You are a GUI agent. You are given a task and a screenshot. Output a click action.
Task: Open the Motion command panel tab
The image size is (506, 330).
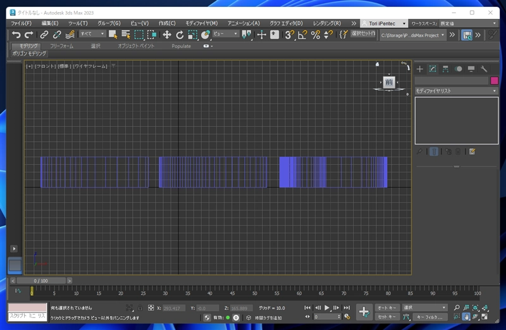tap(458, 69)
